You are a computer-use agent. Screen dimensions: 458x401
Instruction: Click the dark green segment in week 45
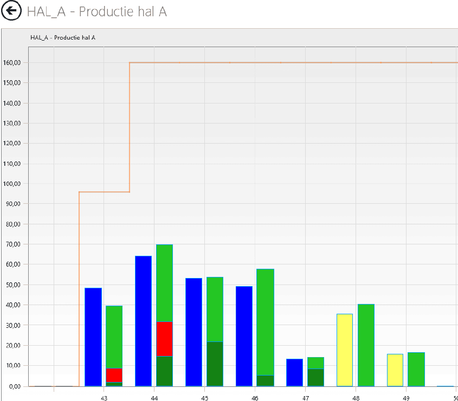(x=215, y=364)
